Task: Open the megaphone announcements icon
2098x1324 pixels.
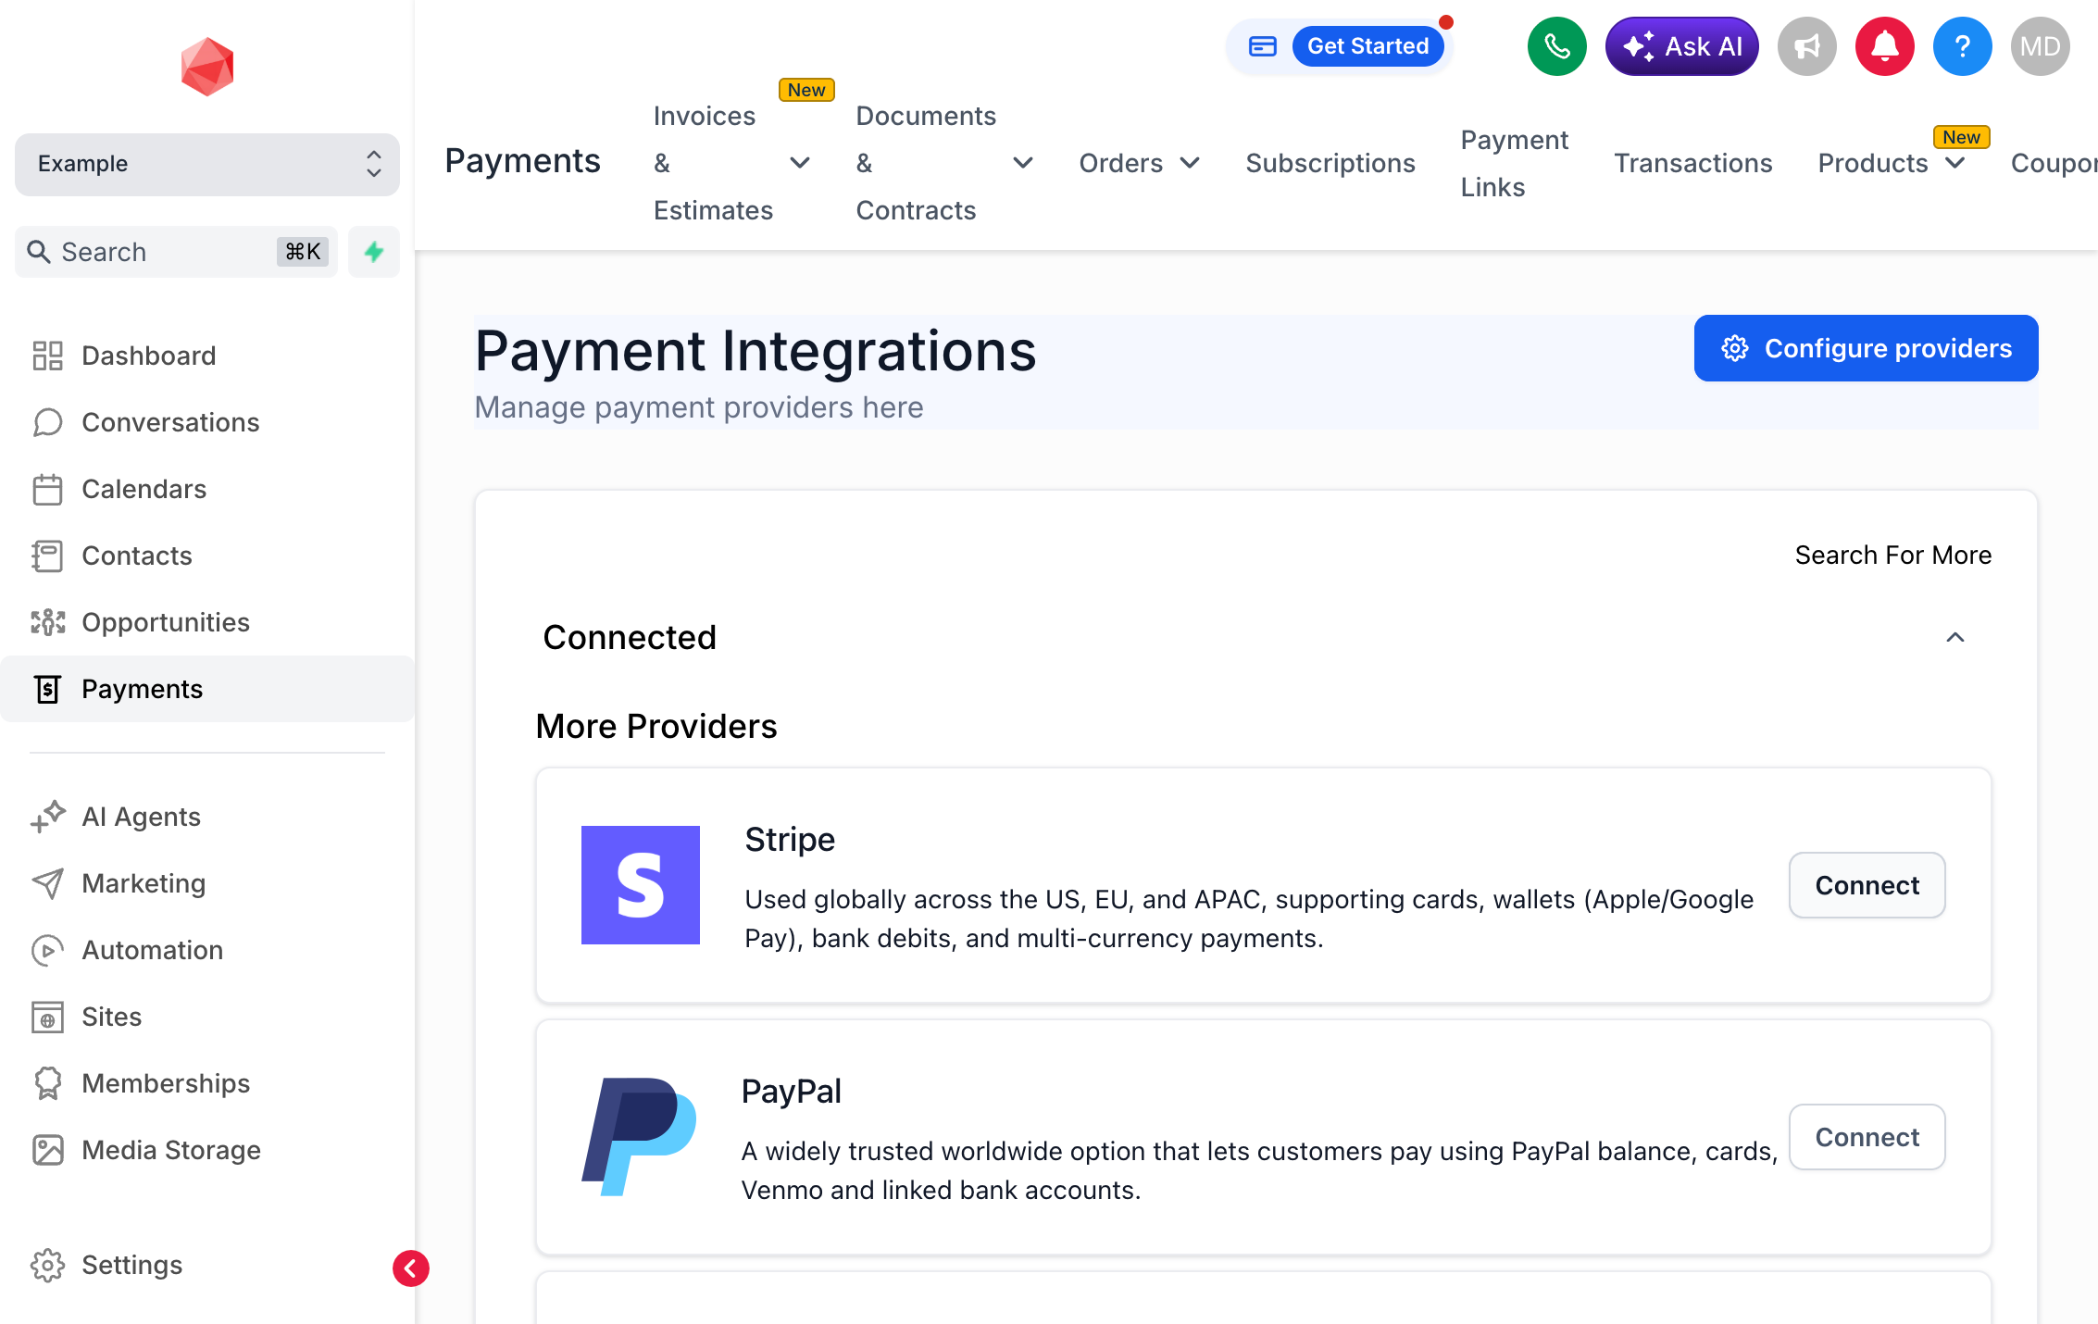Action: [x=1806, y=46]
